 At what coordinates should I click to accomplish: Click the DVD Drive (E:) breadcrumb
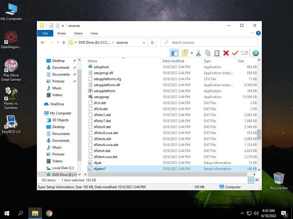pos(94,42)
